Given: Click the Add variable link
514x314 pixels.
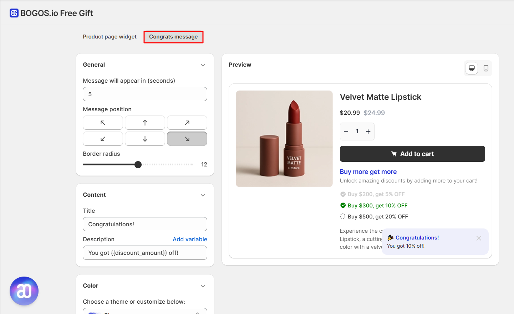Looking at the screenshot, I should pyautogui.click(x=190, y=239).
